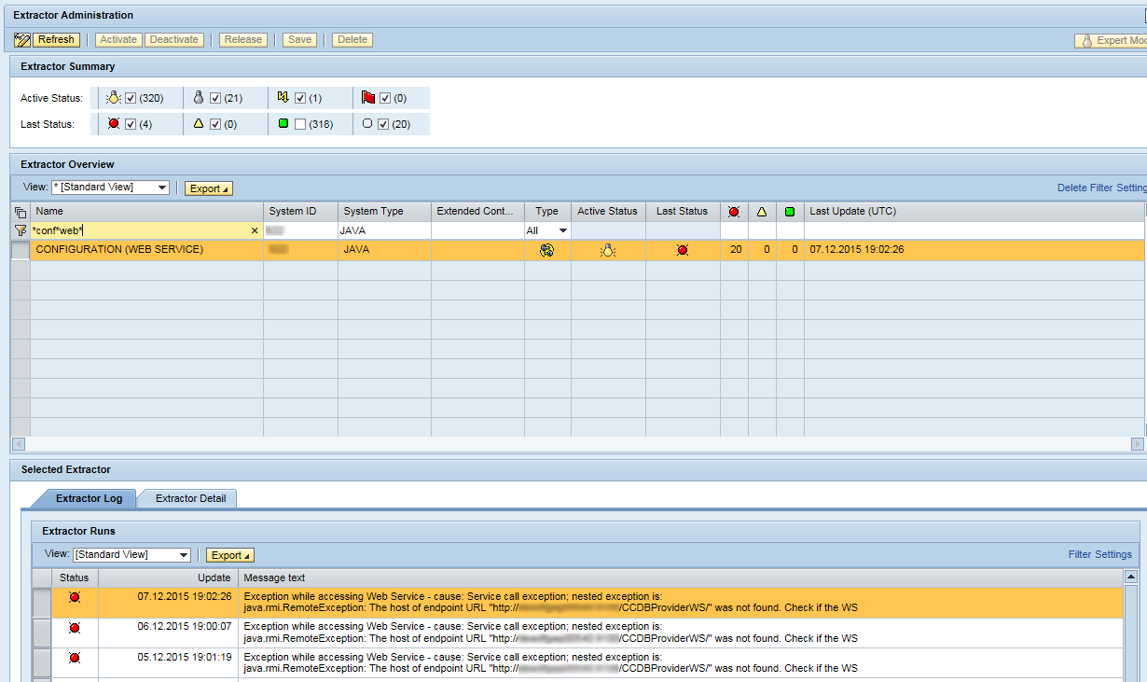This screenshot has height=682, width=1147.
Task: Click the Deactivate button
Action: 174,40
